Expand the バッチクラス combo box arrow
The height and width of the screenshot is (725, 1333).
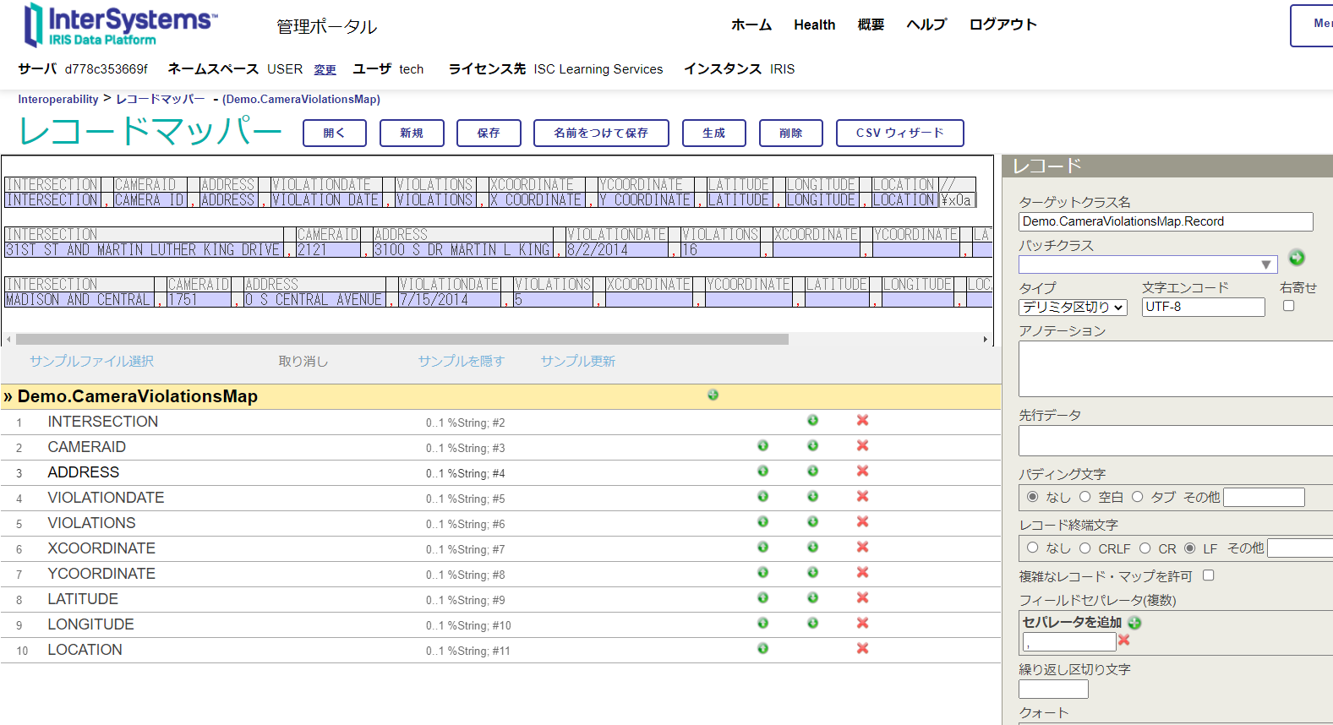pyautogui.click(x=1265, y=264)
